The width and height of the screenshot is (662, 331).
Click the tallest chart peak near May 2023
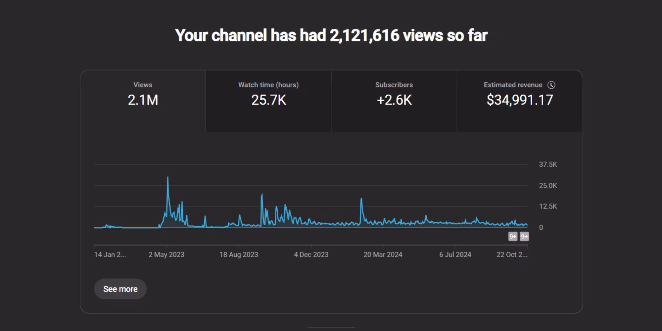(168, 178)
